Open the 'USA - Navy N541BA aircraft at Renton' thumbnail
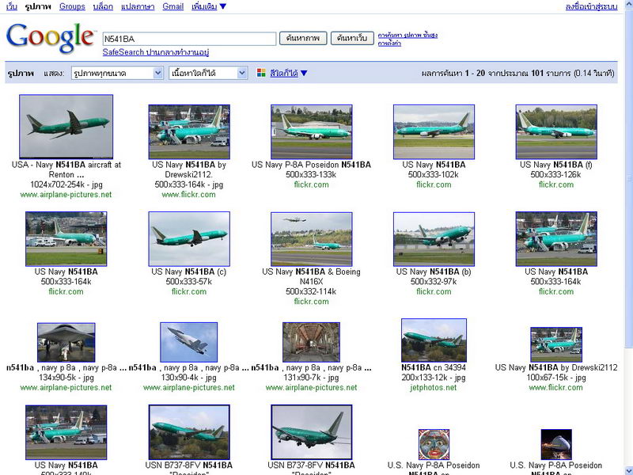This screenshot has width=633, height=475. [x=66, y=127]
